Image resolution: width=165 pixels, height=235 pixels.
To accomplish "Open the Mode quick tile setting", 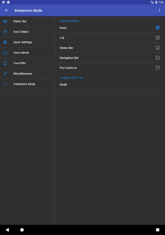I will 110,84.
